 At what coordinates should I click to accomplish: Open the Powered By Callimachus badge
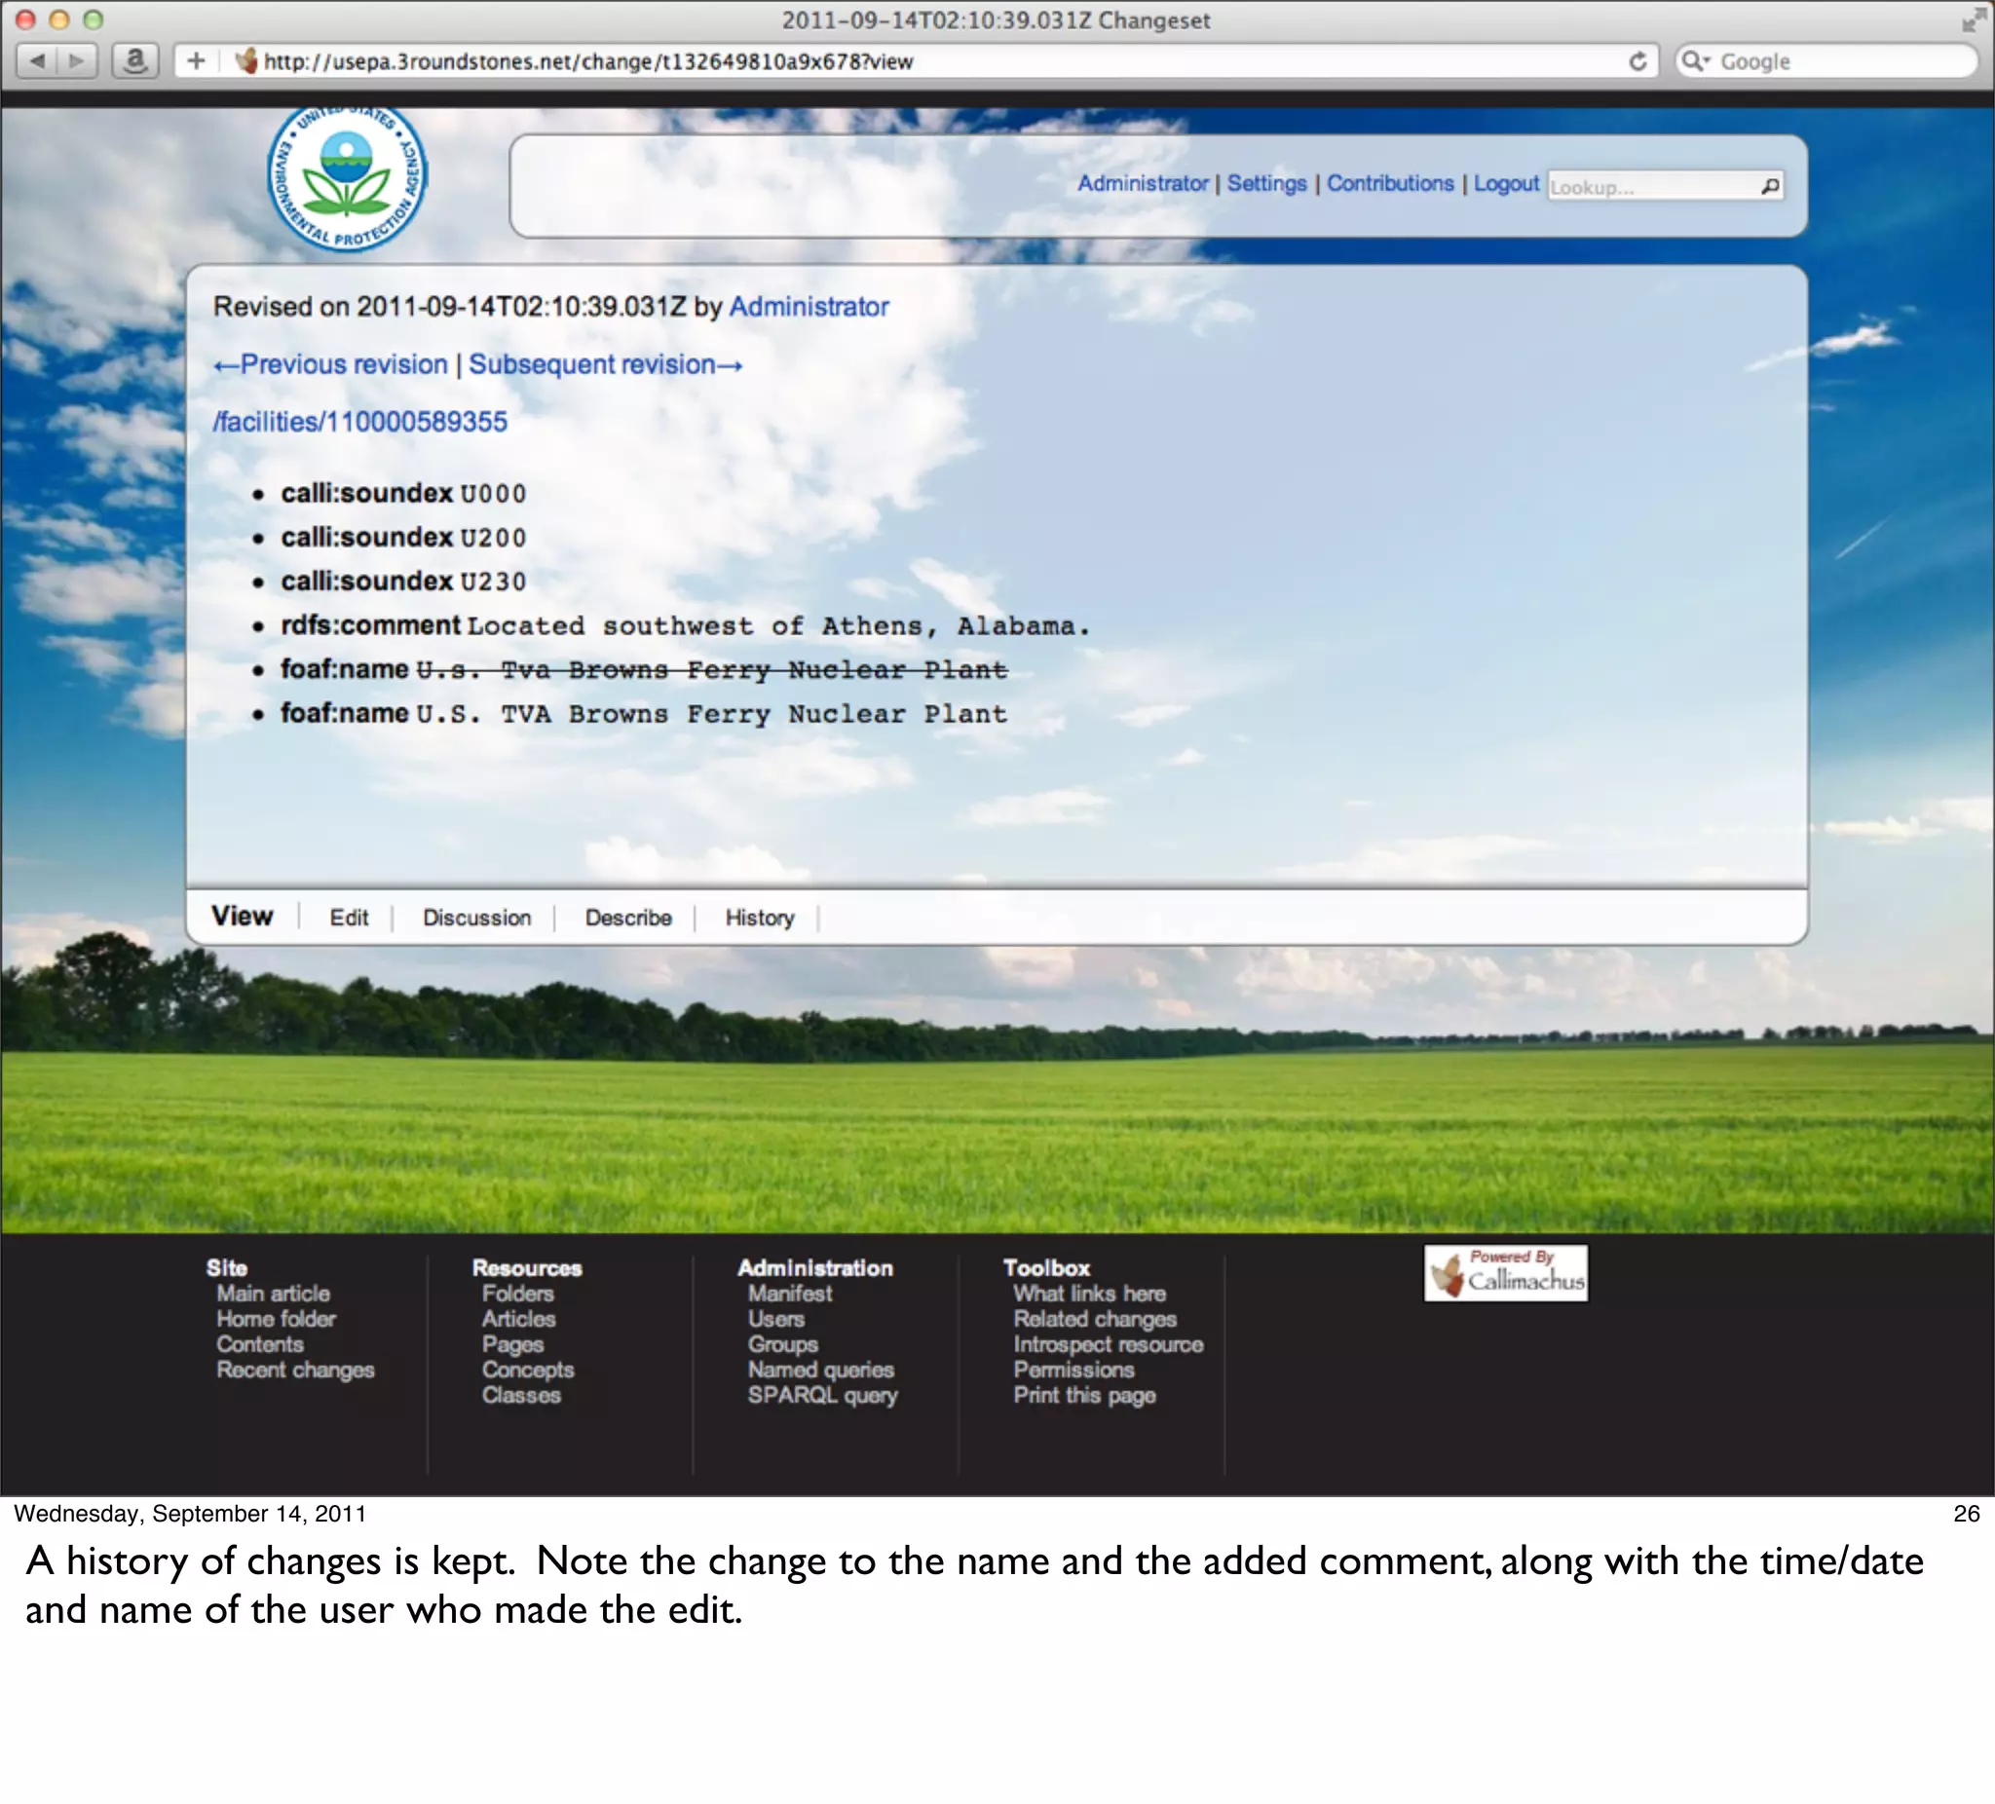point(1505,1272)
